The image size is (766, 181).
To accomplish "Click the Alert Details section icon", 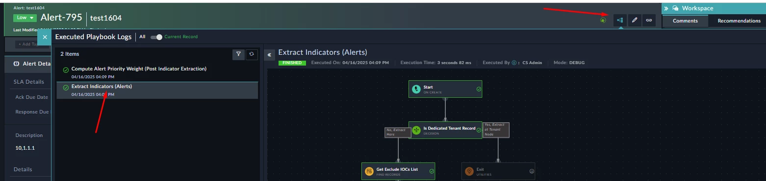I will tap(16, 64).
